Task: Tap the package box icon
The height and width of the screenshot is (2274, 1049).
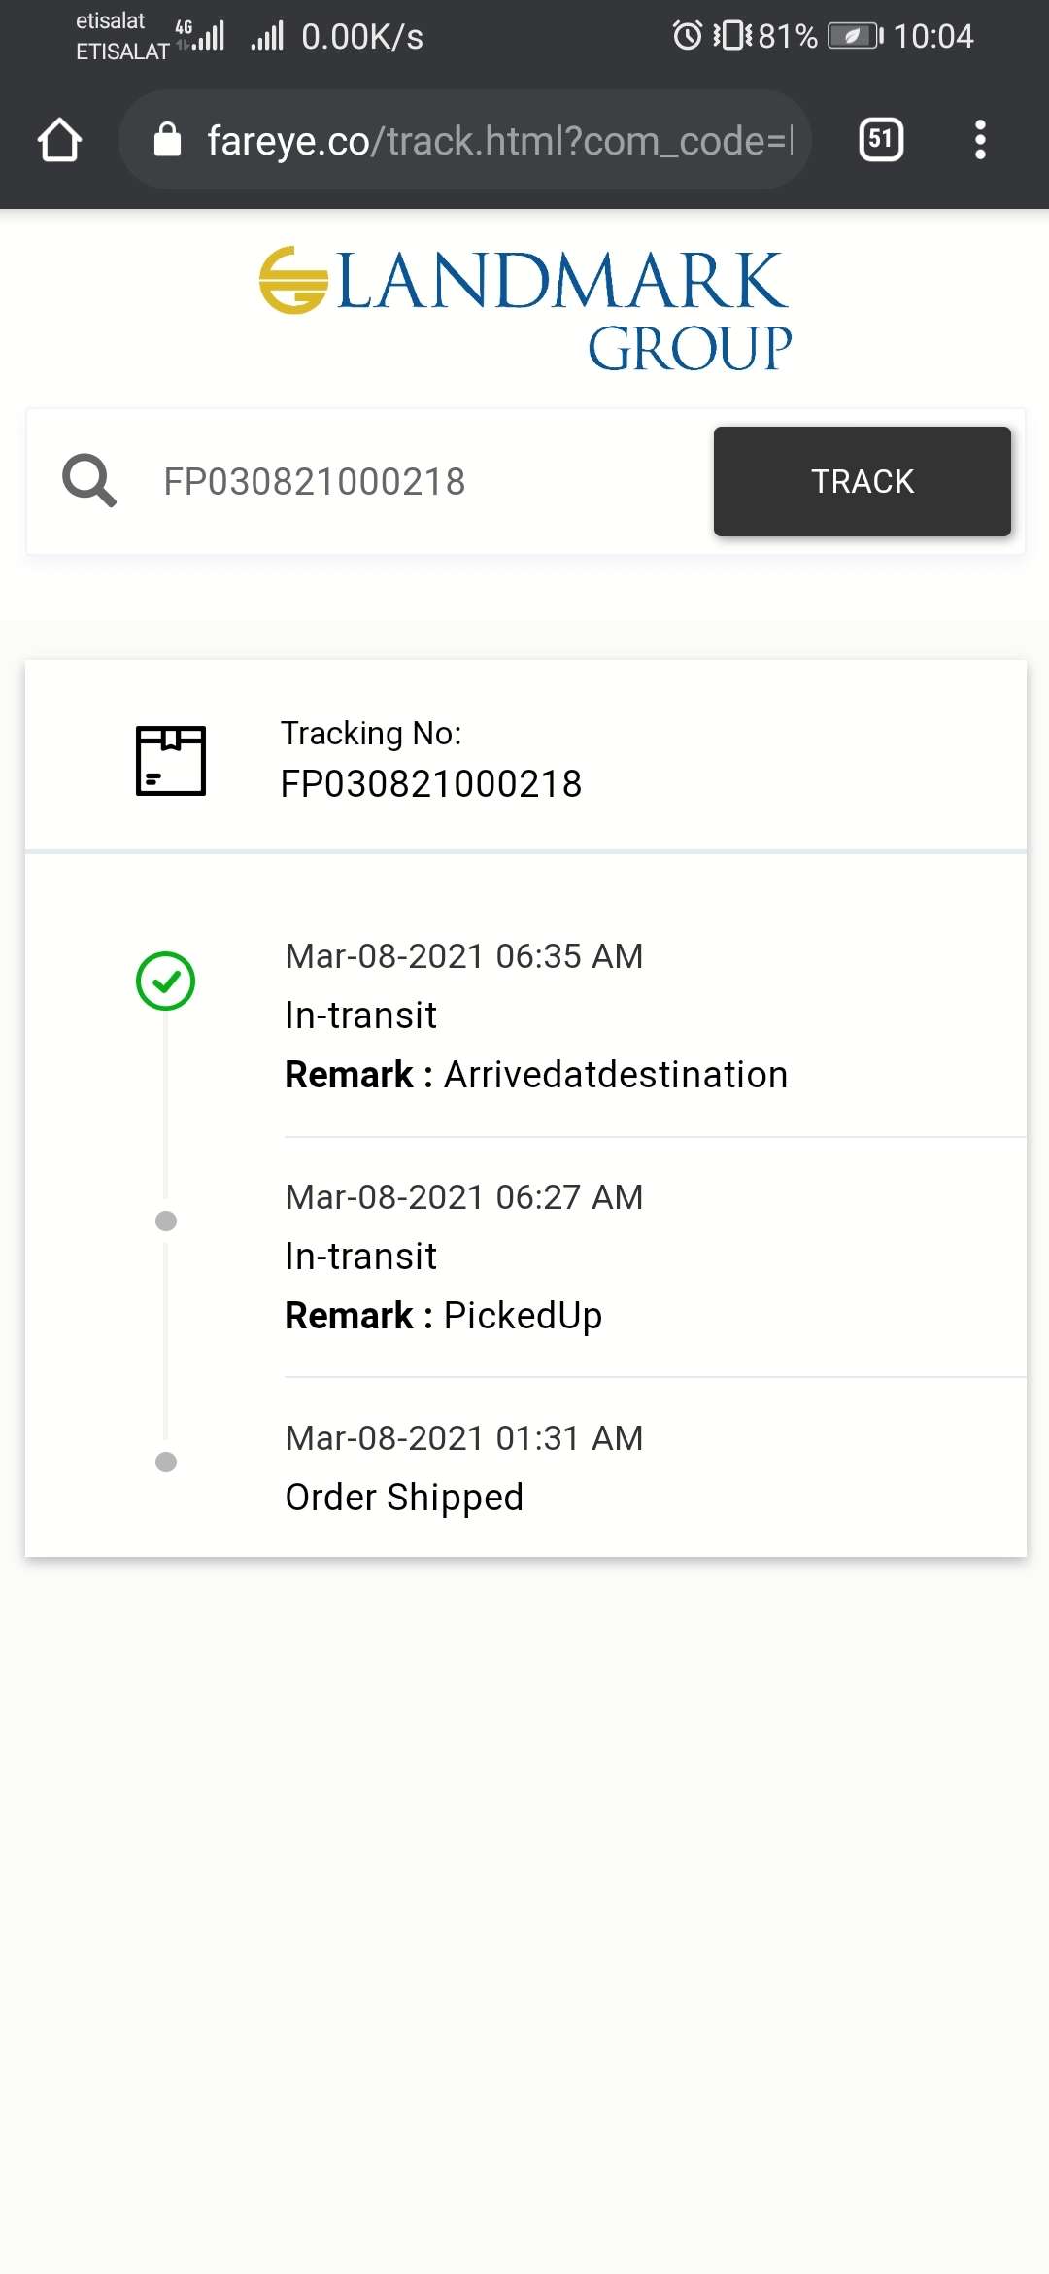Action: [171, 761]
